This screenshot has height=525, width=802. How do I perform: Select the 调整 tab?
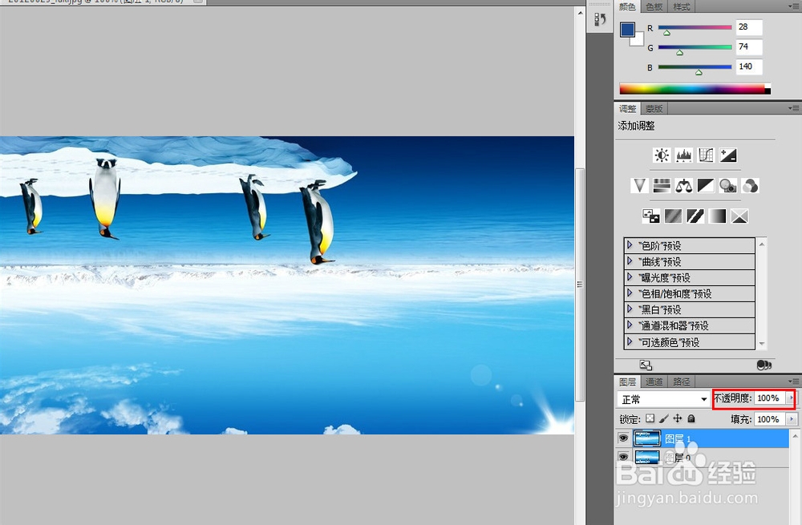(627, 108)
